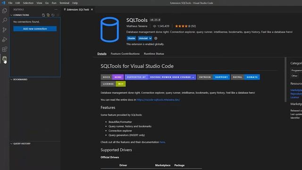The image size is (302, 170).
Task: Open the Help menu
Action: click(x=75, y=3)
